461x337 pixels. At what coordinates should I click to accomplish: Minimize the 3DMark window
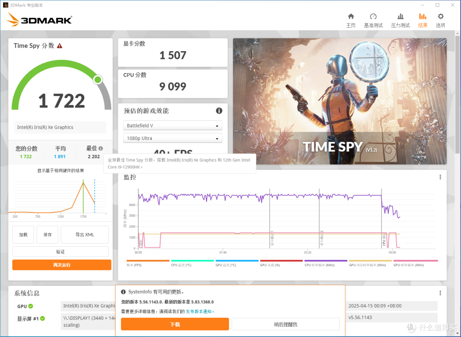pos(423,5)
